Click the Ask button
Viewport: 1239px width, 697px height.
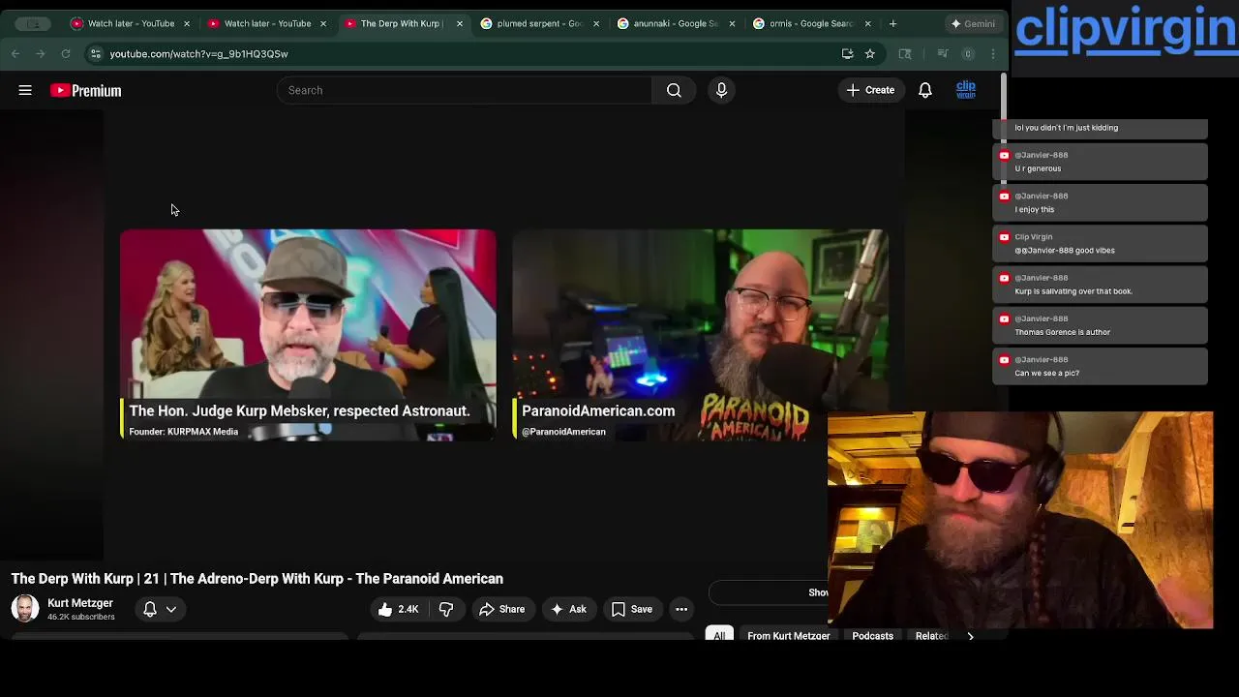coord(568,609)
